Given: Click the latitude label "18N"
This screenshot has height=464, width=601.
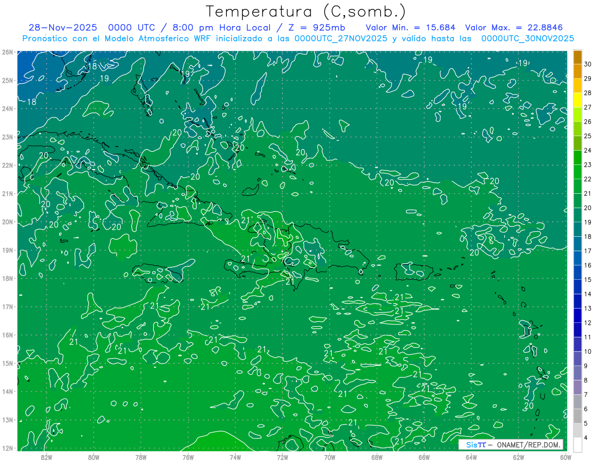Looking at the screenshot, I should [x=7, y=278].
